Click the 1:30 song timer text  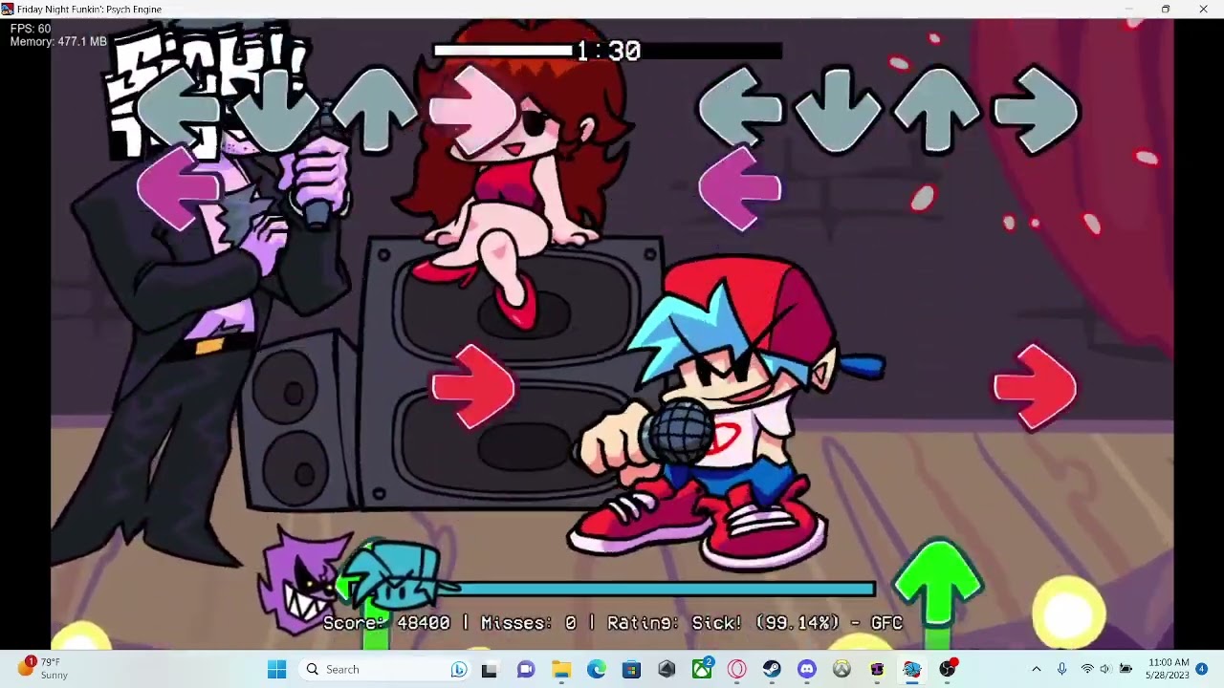click(x=608, y=51)
